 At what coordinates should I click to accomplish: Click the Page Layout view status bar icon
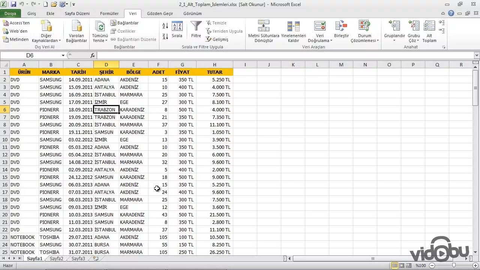pos(402,265)
